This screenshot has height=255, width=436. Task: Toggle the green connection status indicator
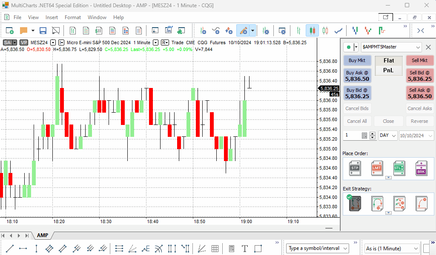point(349,47)
